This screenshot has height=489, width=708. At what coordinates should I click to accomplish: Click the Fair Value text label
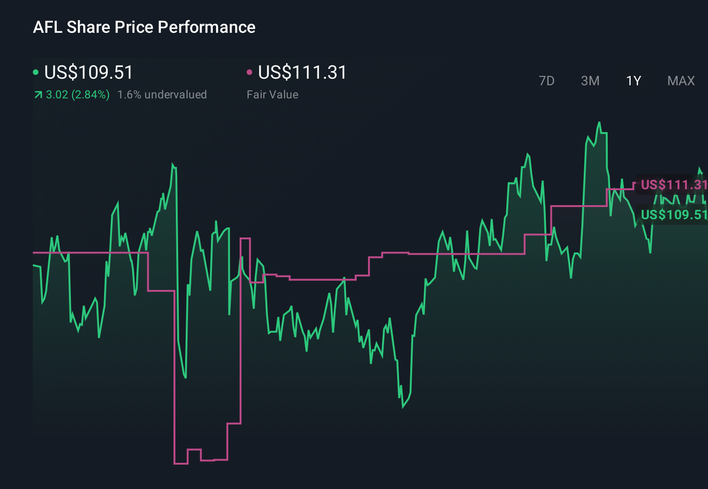273,94
